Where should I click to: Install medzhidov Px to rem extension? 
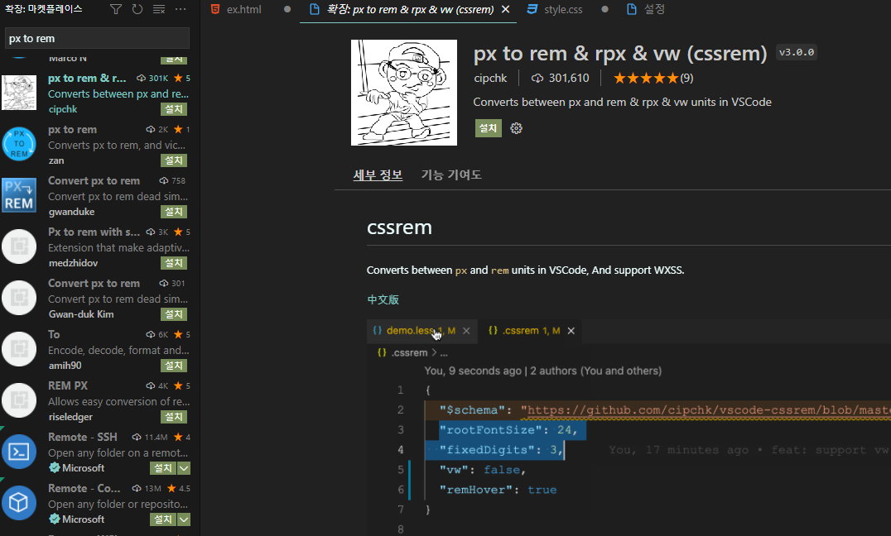174,263
